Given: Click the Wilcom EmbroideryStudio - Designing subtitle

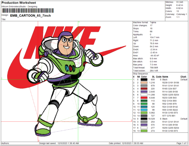Looking at the screenshot, I should tap(19, 7).
